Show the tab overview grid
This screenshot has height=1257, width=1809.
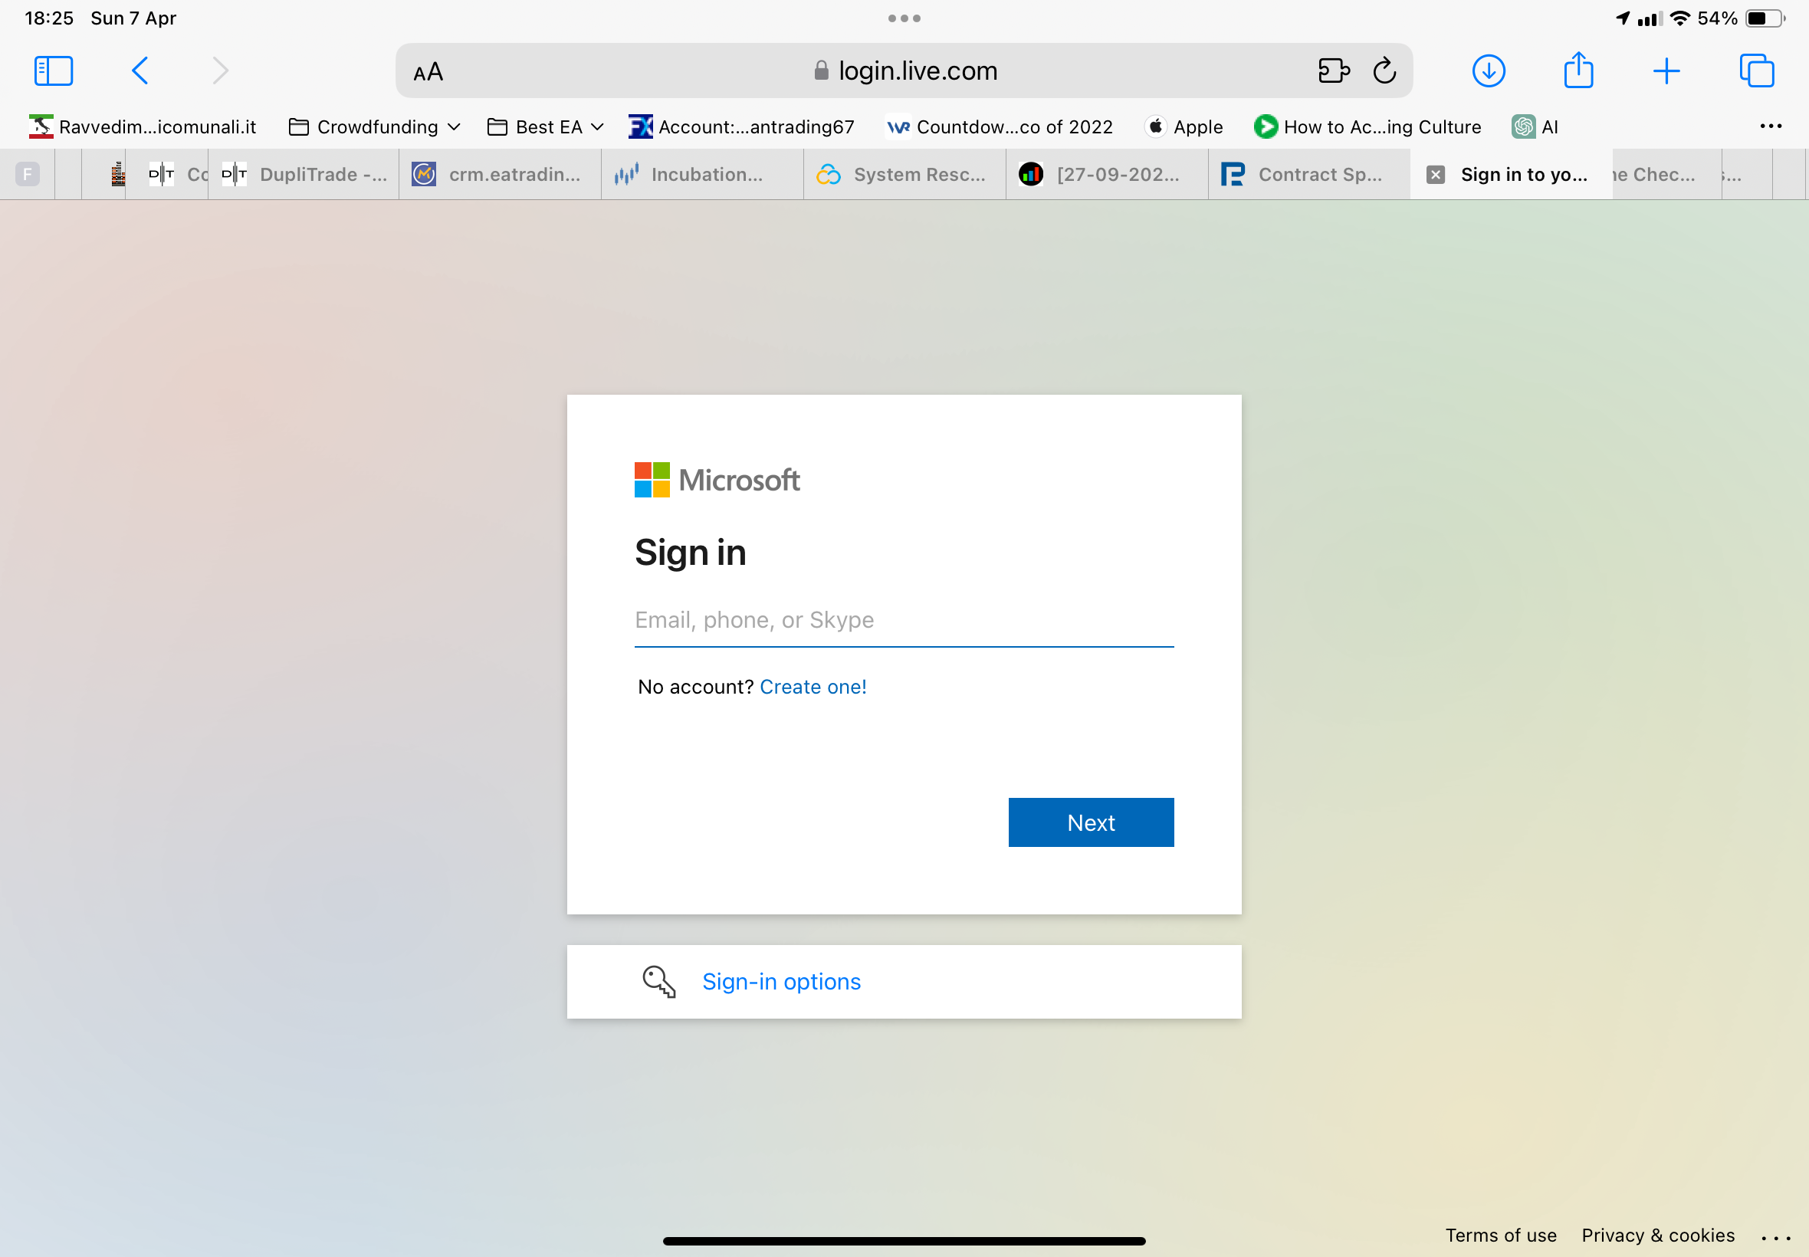pos(1756,71)
